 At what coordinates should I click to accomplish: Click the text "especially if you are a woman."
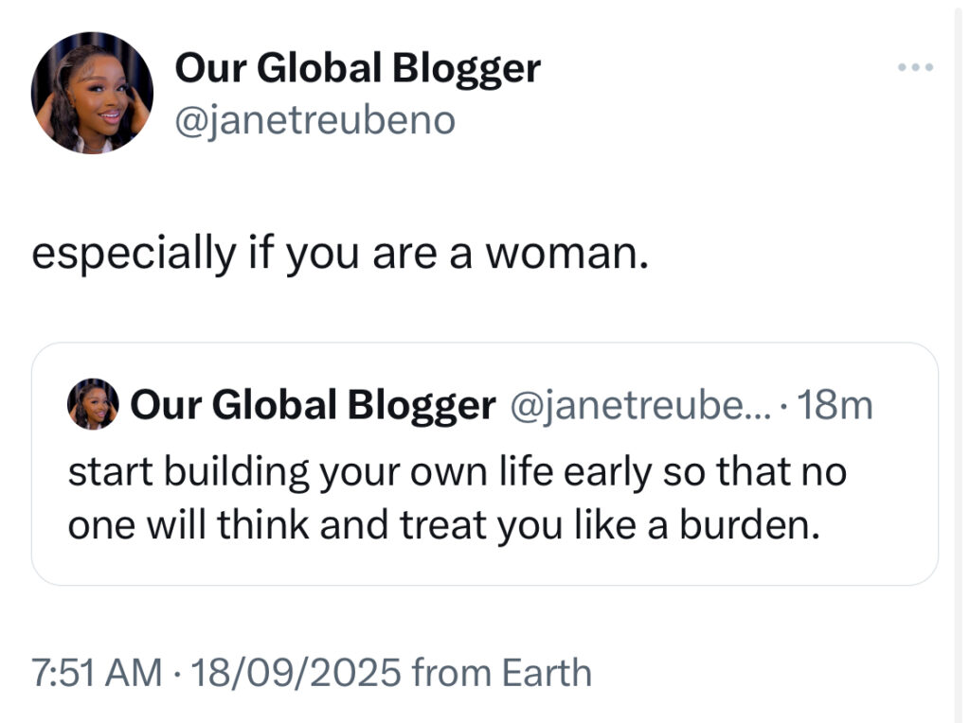tap(341, 256)
